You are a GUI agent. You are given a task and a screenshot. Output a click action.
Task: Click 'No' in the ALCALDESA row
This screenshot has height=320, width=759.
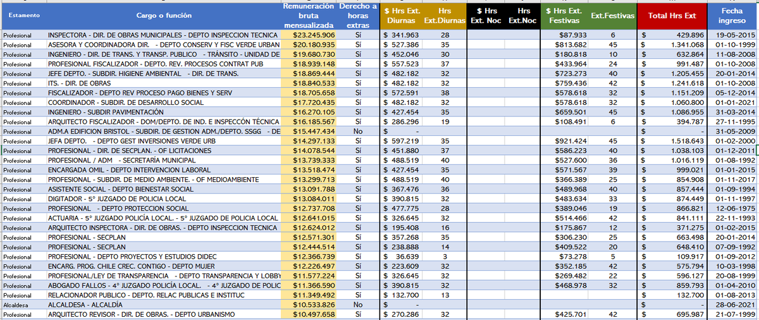coord(358,305)
